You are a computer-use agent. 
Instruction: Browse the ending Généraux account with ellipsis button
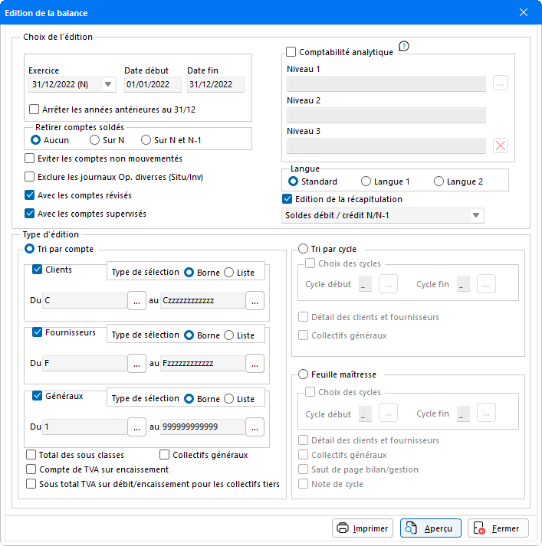coord(255,427)
